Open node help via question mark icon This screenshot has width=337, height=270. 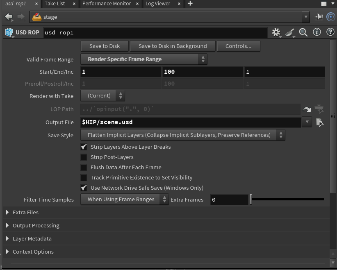click(x=330, y=32)
